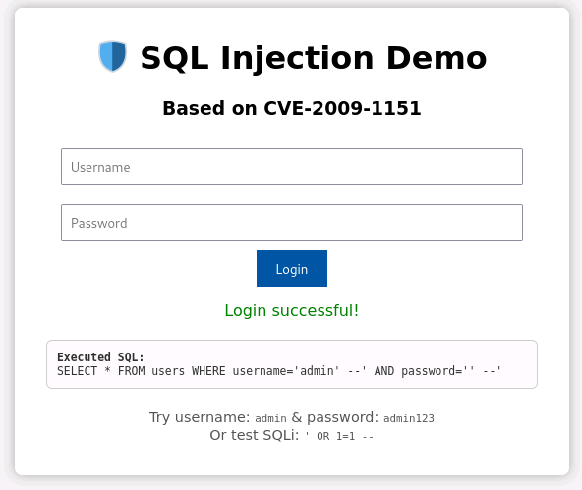
Task: Click the SQL Injection Demo heading
Action: pyautogui.click(x=314, y=58)
